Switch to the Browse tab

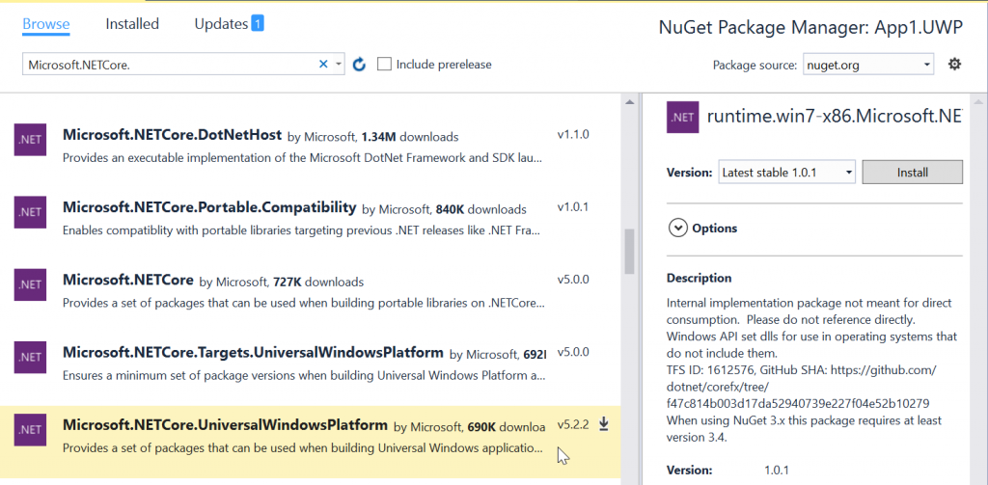point(46,24)
